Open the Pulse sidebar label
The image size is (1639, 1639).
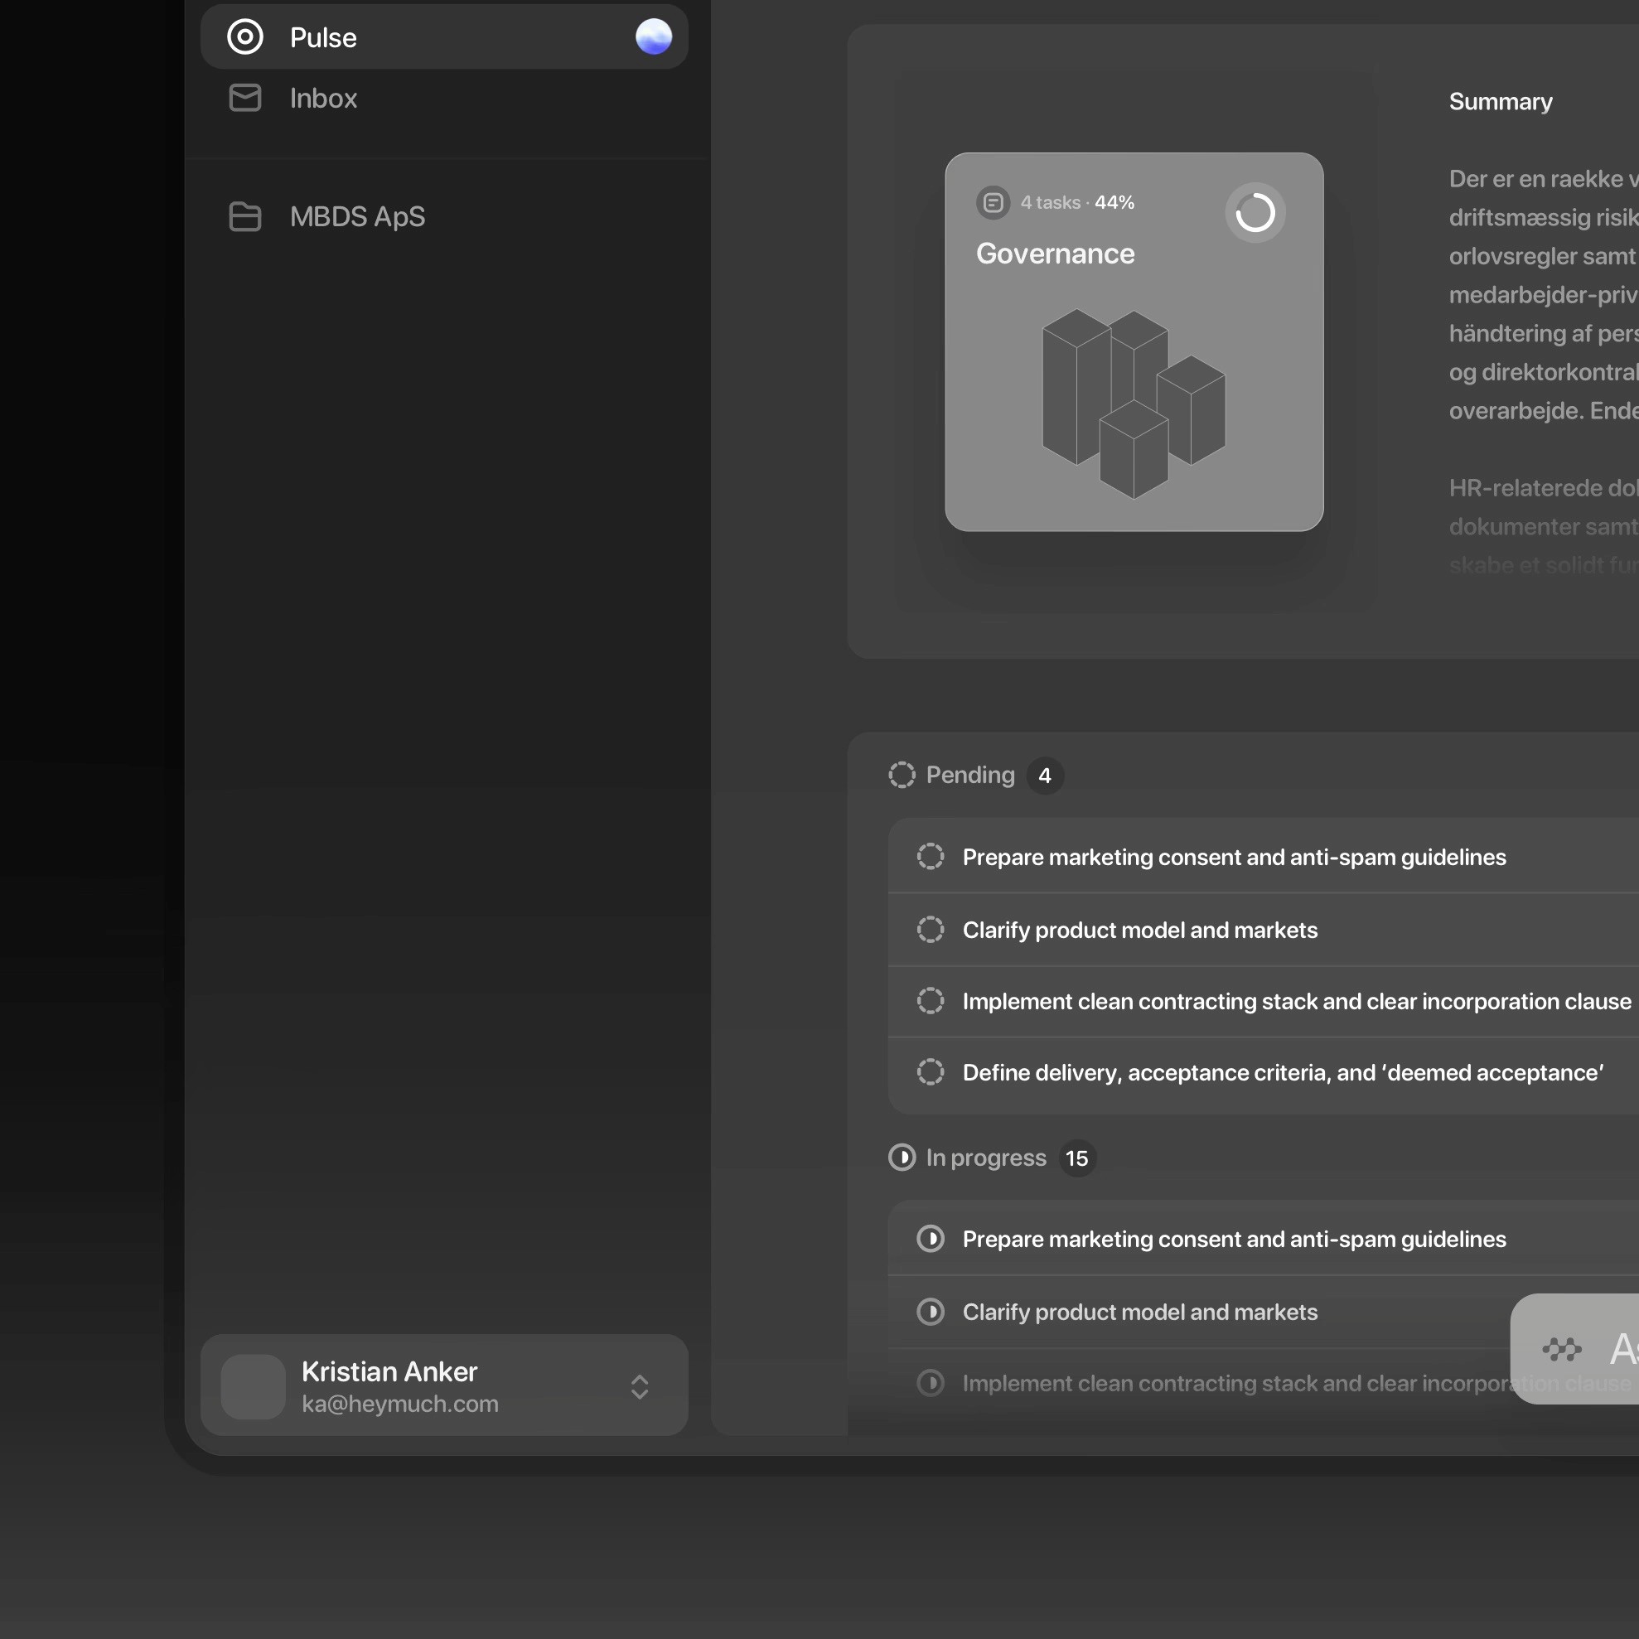(x=323, y=37)
